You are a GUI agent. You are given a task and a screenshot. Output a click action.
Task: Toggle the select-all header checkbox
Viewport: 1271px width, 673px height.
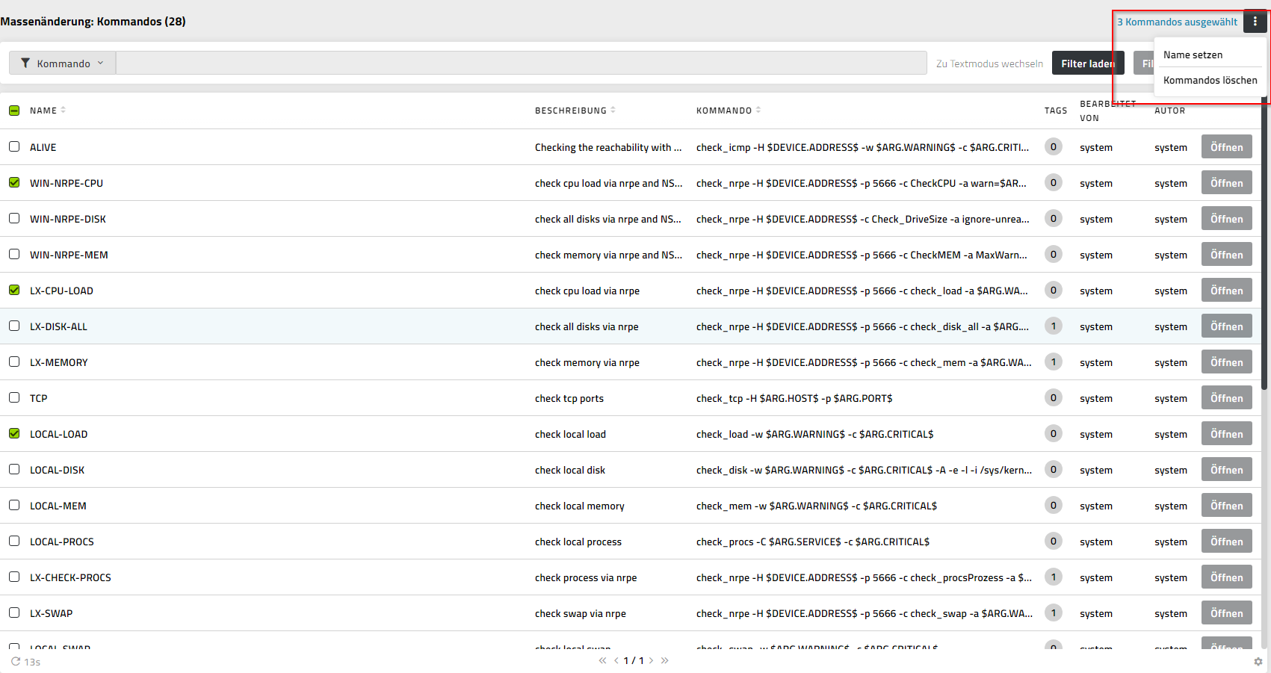point(14,110)
